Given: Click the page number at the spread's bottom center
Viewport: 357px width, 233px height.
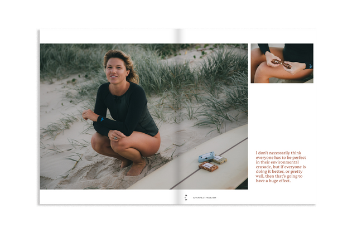Looking at the screenshot, I should click(x=186, y=197).
